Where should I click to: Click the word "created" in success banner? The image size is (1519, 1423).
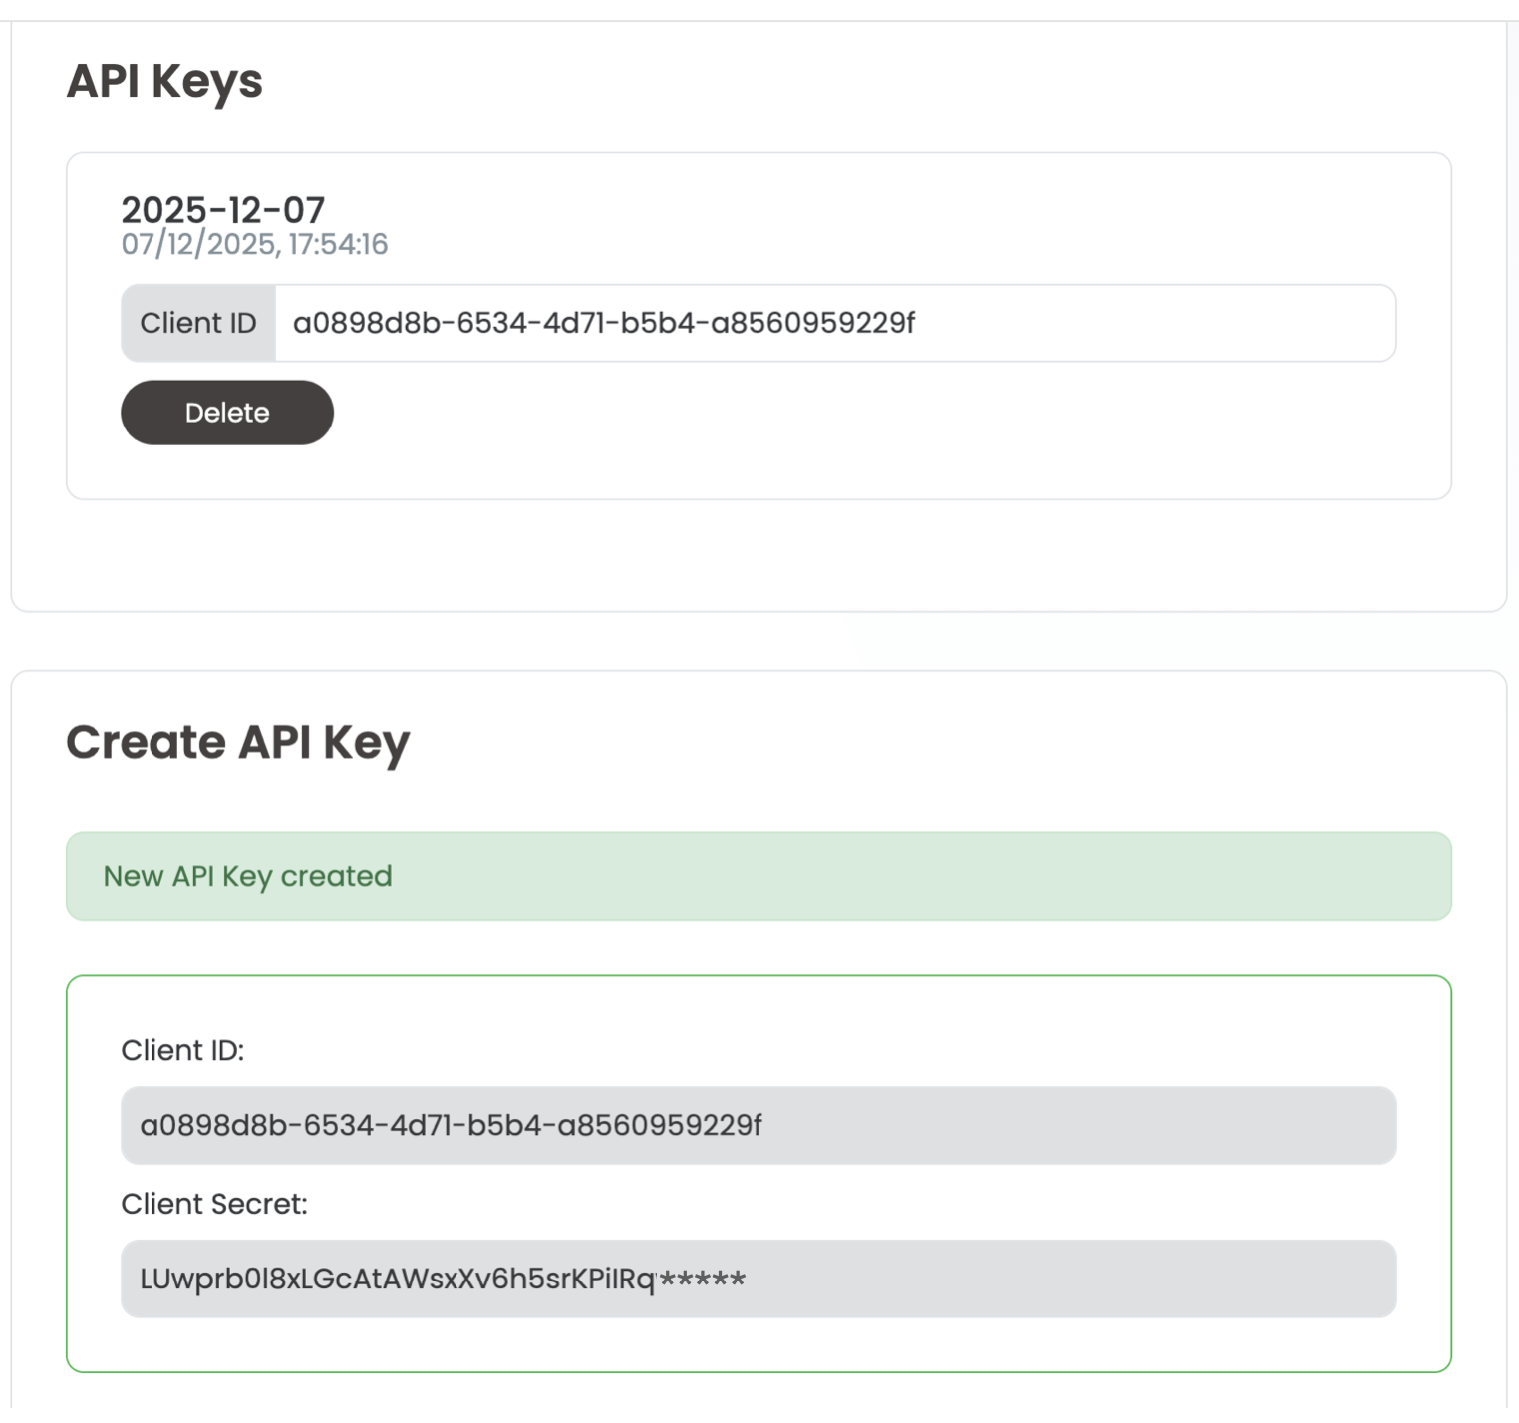click(336, 876)
